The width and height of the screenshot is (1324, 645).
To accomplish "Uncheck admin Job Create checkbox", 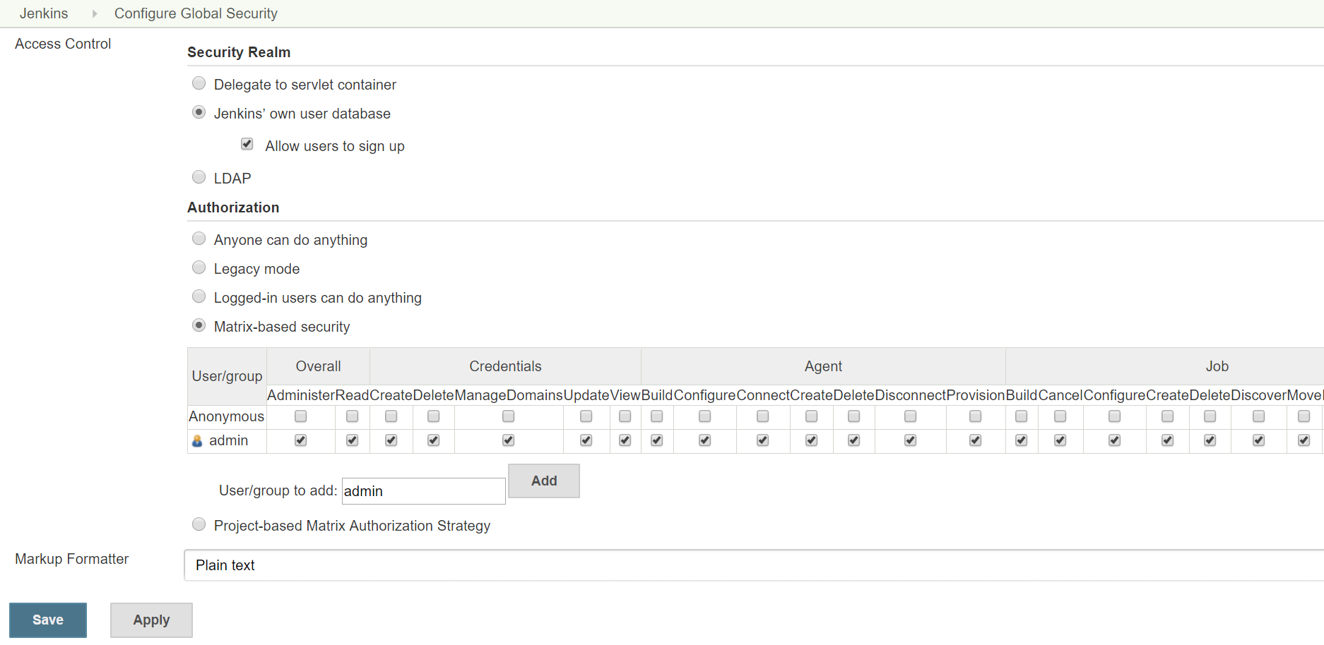I will point(1168,440).
